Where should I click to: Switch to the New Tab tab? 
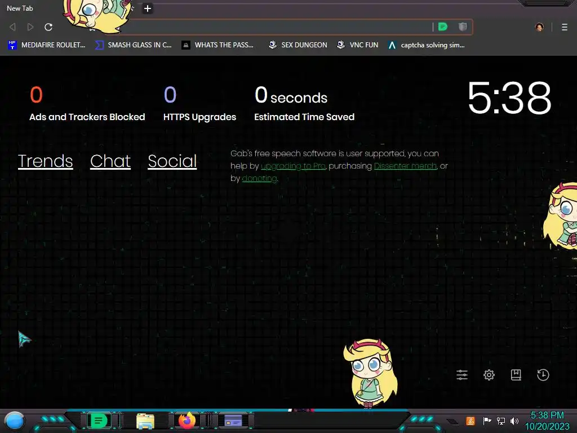20,8
